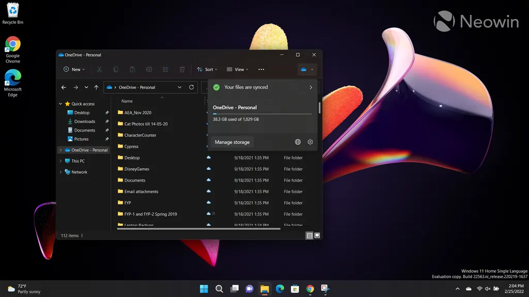The height and width of the screenshot is (297, 529).
Task: Toggle the OneDrive cloud status flyout button
Action: [x=307, y=69]
